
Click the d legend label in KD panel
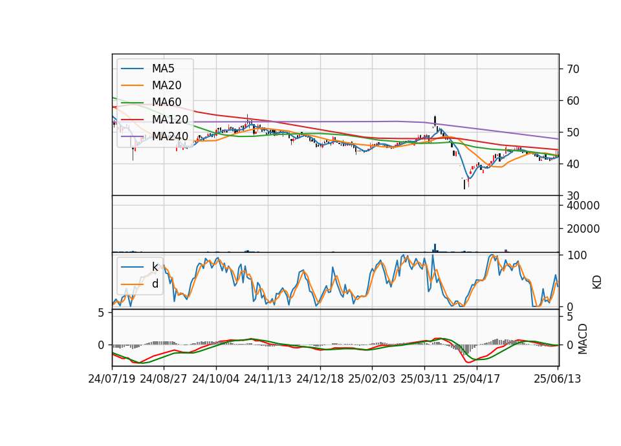tap(155, 284)
